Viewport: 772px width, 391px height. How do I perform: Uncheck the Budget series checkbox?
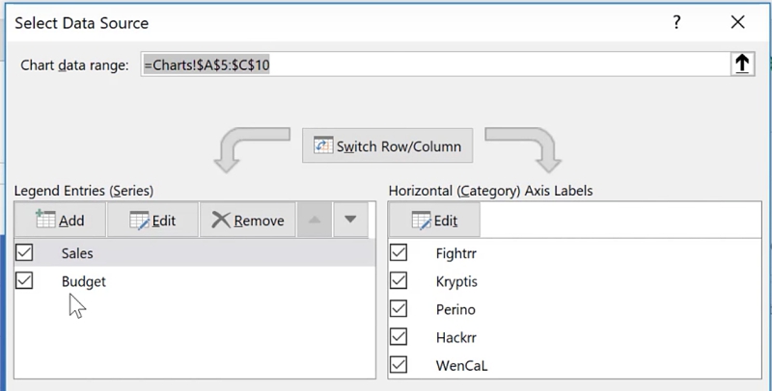25,281
